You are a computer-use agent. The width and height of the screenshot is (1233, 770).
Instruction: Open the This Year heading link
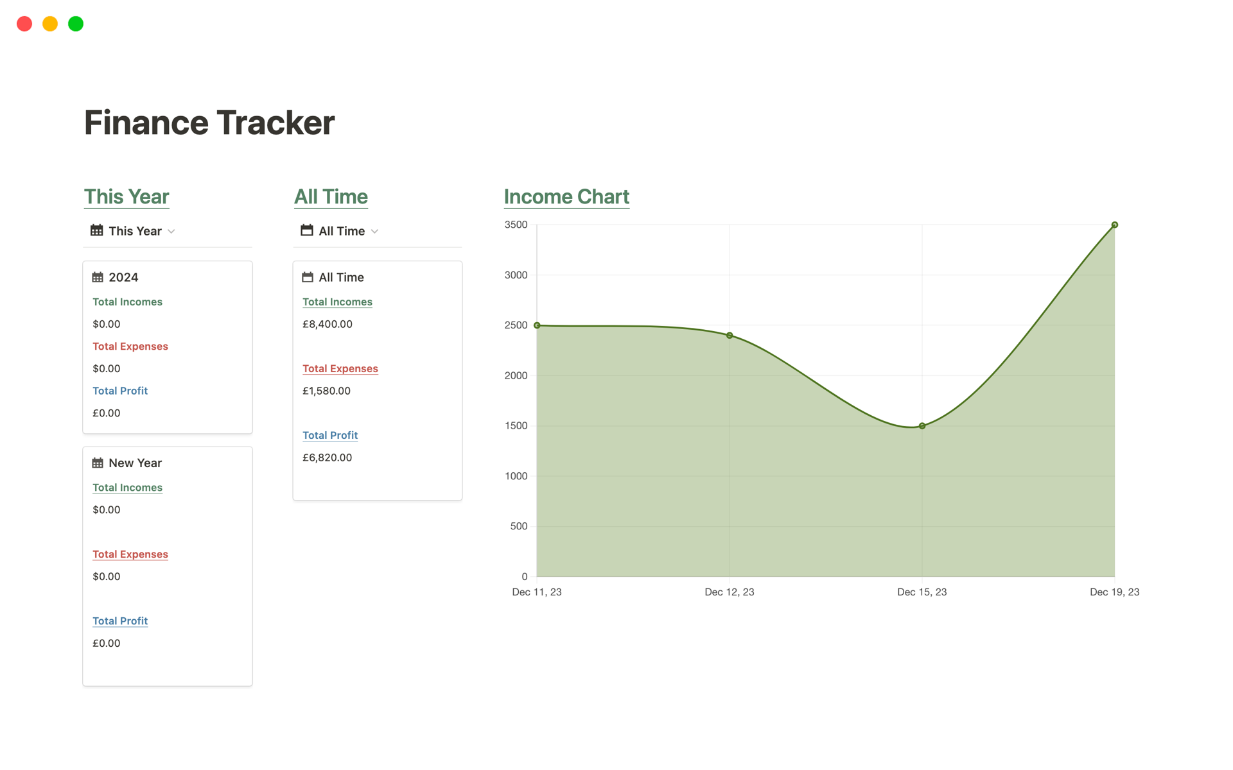pyautogui.click(x=127, y=196)
